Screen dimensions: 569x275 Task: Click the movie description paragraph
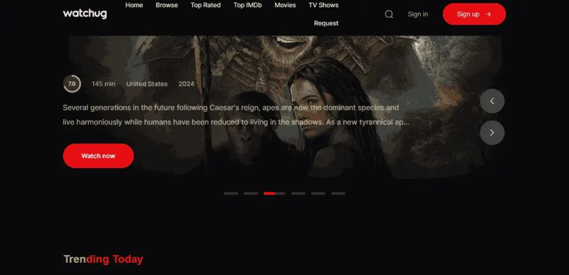tap(236, 115)
